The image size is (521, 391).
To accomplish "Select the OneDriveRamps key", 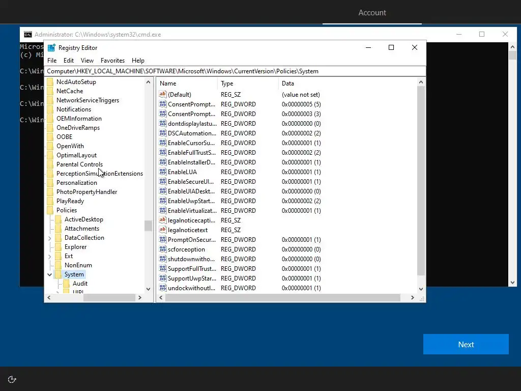I will point(78,128).
